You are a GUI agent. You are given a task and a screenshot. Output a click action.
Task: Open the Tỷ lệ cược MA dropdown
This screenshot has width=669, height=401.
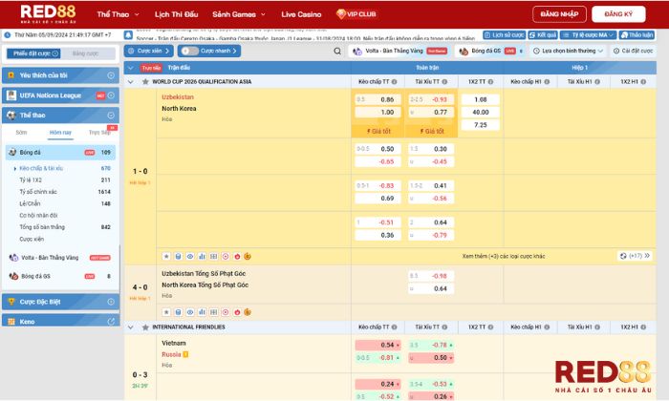pyautogui.click(x=588, y=35)
